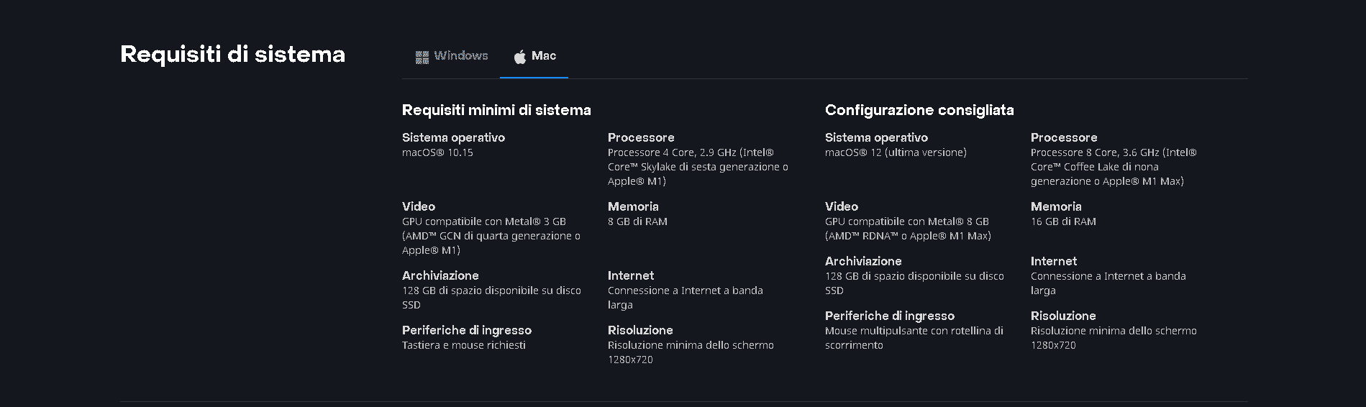Click the Metal 8 GB GPU description
Image resolution: width=1366 pixels, height=407 pixels.
pyautogui.click(x=908, y=229)
